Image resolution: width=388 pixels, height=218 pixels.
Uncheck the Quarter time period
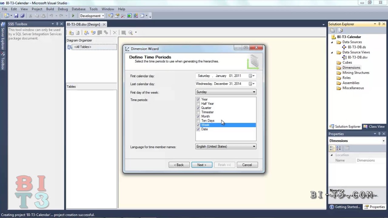[x=198, y=108]
